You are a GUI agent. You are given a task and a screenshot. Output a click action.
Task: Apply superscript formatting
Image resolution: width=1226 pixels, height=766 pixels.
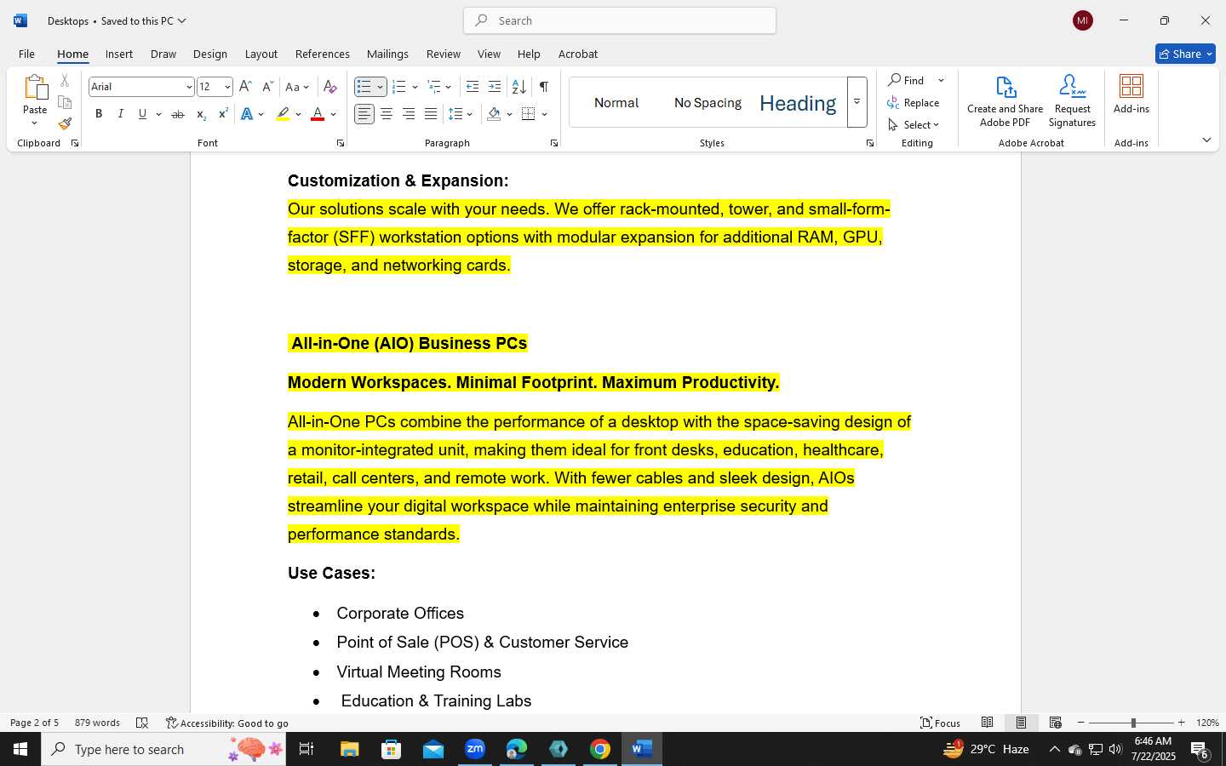click(223, 114)
